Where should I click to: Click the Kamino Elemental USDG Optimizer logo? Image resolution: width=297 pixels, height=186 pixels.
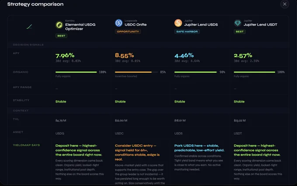59,25
